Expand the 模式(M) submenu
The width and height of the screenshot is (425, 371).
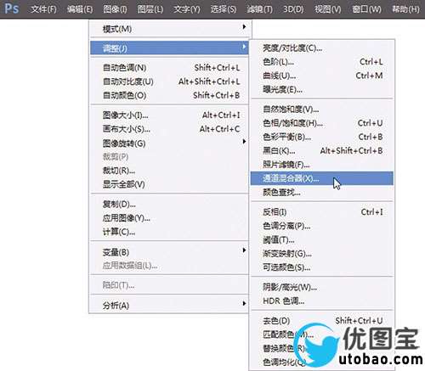tap(170, 29)
